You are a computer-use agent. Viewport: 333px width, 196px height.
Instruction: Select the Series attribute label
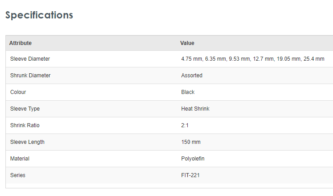(18, 175)
